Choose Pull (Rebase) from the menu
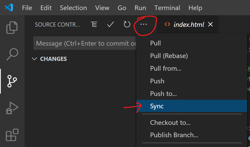 (x=169, y=55)
